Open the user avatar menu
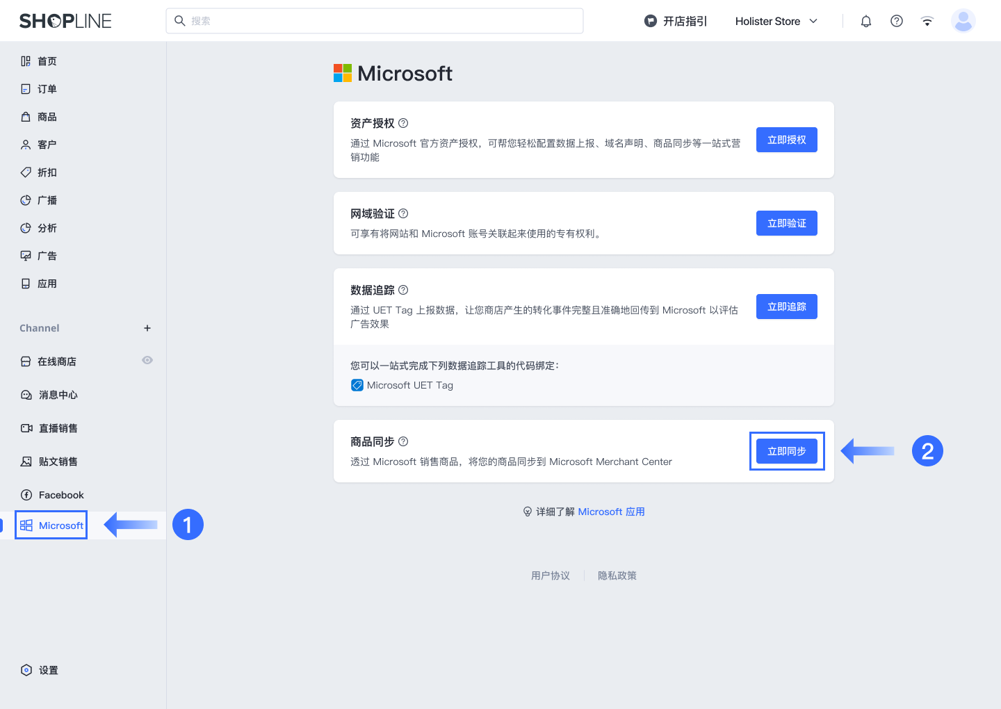This screenshot has height=709, width=1001. (x=963, y=21)
